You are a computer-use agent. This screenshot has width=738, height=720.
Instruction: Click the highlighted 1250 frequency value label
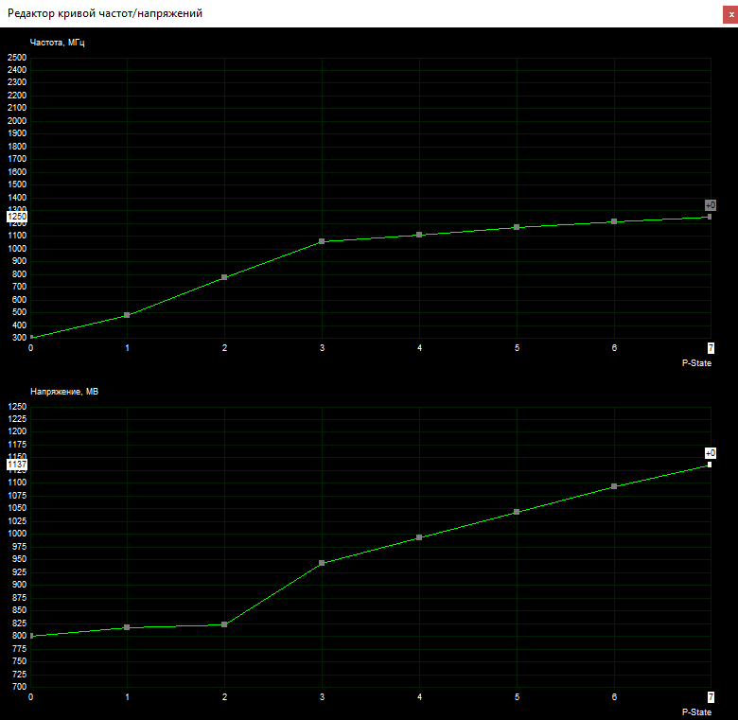point(17,217)
